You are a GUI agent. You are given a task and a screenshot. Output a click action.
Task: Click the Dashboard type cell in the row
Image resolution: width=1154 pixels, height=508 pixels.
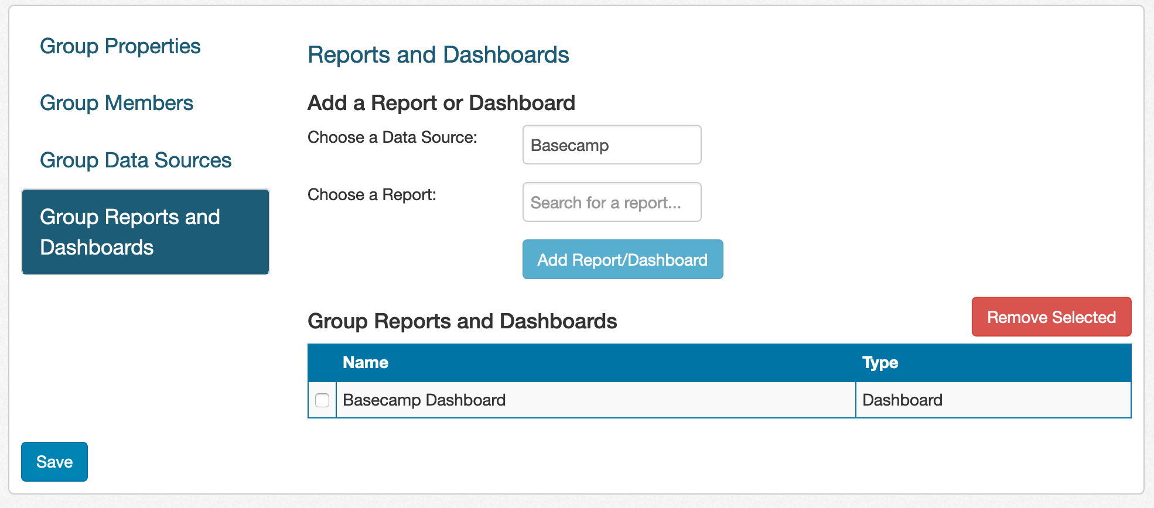902,400
